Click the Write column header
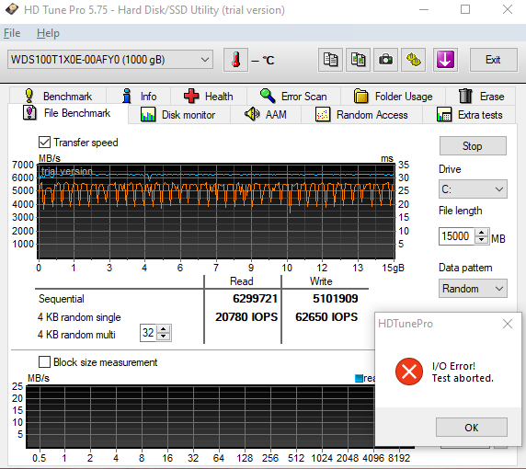The image size is (526, 469). [x=321, y=281]
